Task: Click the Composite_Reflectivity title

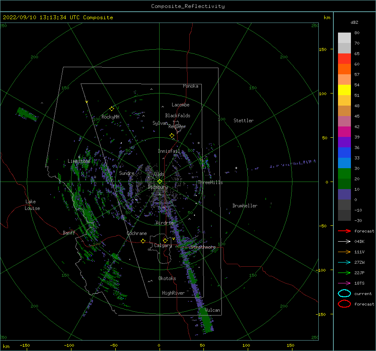Action: (x=188, y=6)
